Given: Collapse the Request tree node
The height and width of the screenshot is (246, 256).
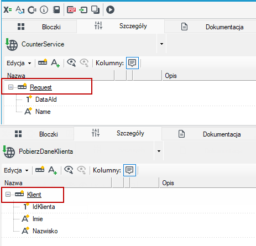Looking at the screenshot, I should [11, 87].
